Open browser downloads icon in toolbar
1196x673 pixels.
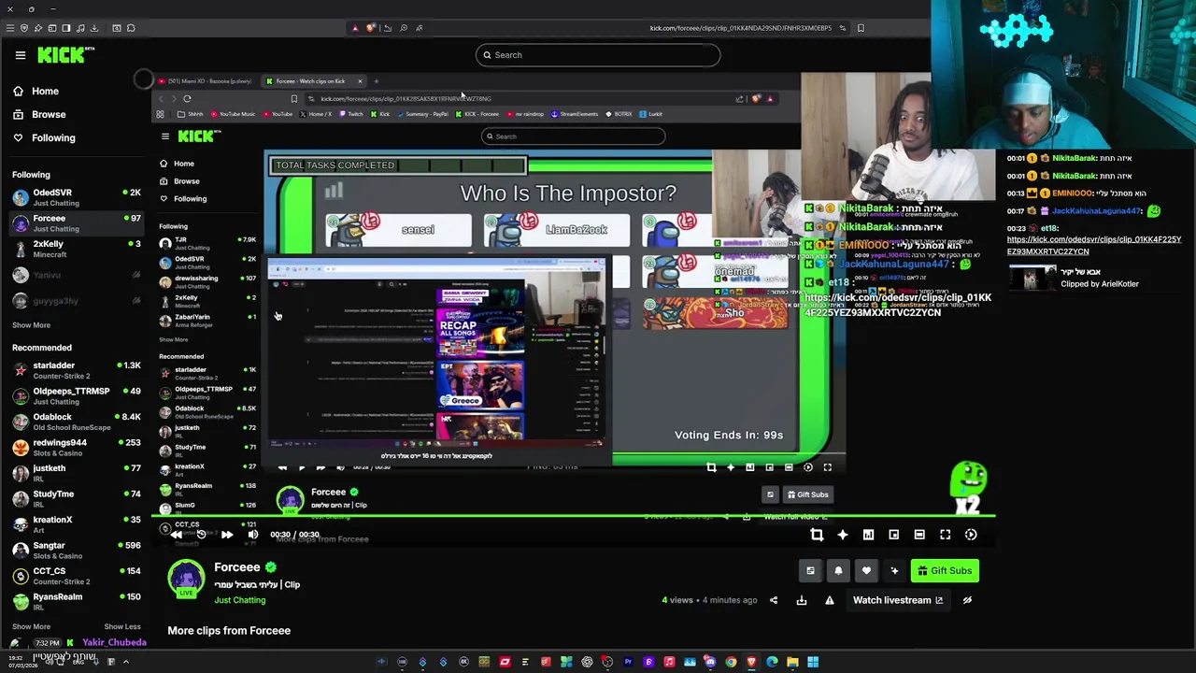[x=94, y=28]
